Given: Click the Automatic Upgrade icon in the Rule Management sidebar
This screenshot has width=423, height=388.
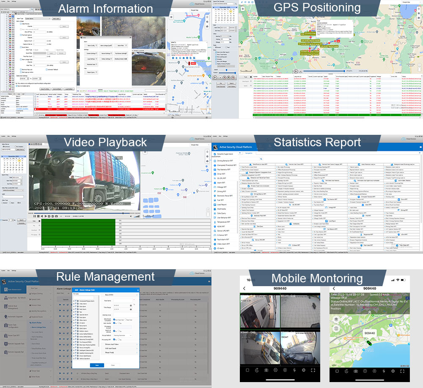Looking at the screenshot, I should coord(5,317).
